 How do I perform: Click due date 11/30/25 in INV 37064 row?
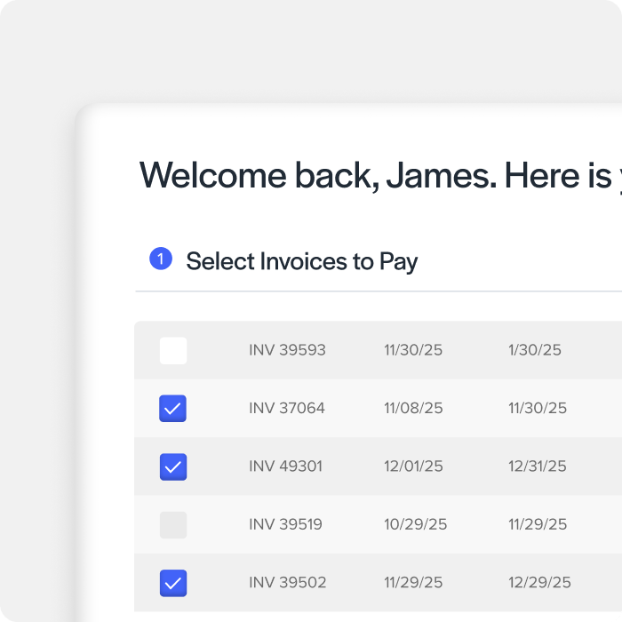[x=538, y=408]
